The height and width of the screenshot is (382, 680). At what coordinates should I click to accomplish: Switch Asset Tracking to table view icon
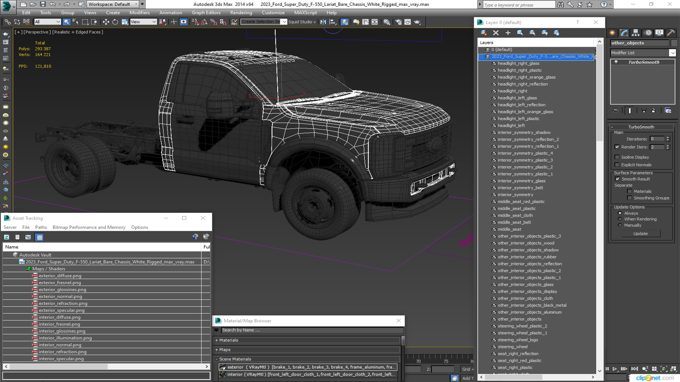coord(40,237)
